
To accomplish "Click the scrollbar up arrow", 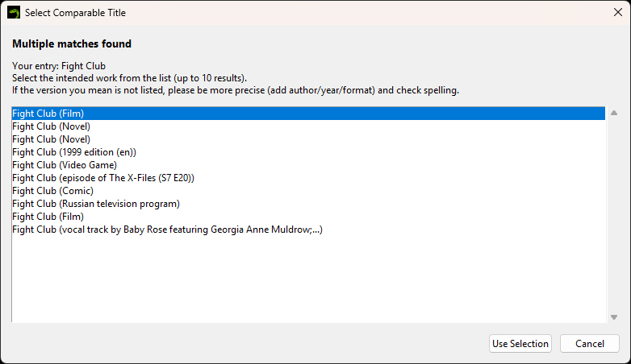I will [613, 114].
